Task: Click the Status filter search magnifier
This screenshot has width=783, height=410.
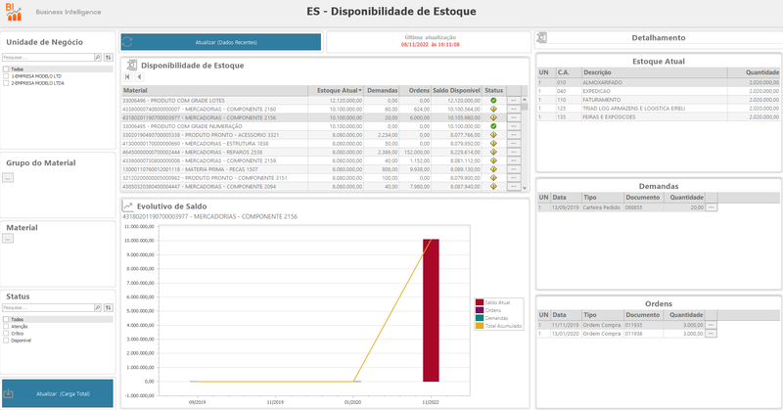Action: (x=98, y=307)
